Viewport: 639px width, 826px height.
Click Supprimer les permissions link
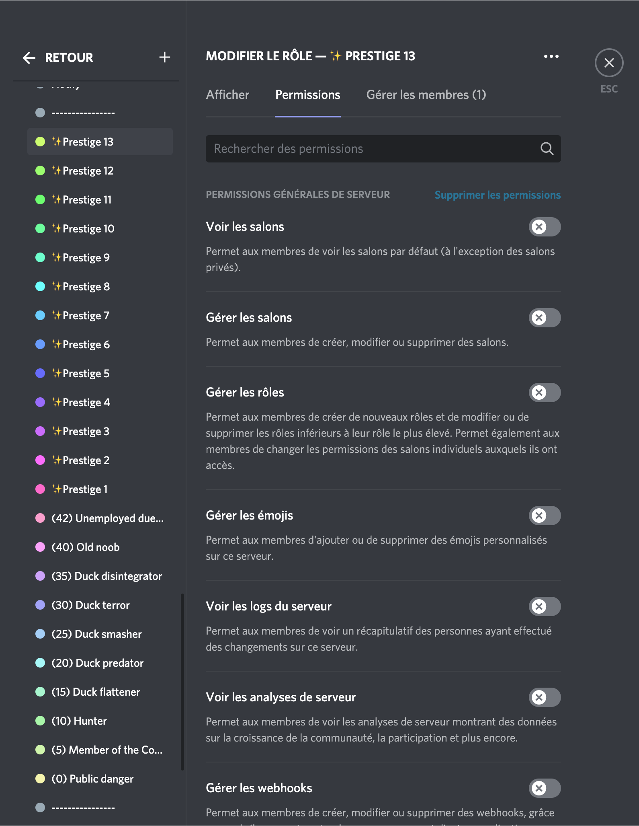(498, 195)
